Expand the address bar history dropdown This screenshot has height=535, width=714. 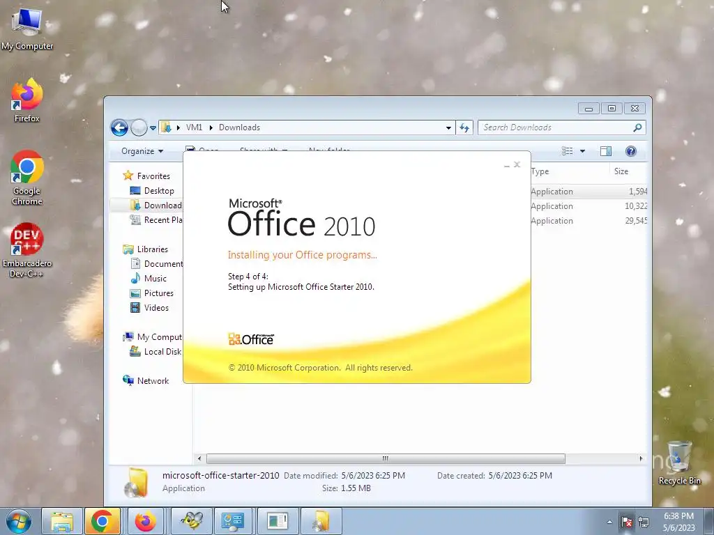448,128
